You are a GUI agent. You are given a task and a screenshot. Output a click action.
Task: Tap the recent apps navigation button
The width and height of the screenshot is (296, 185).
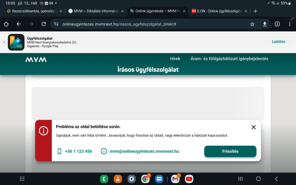(240, 179)
